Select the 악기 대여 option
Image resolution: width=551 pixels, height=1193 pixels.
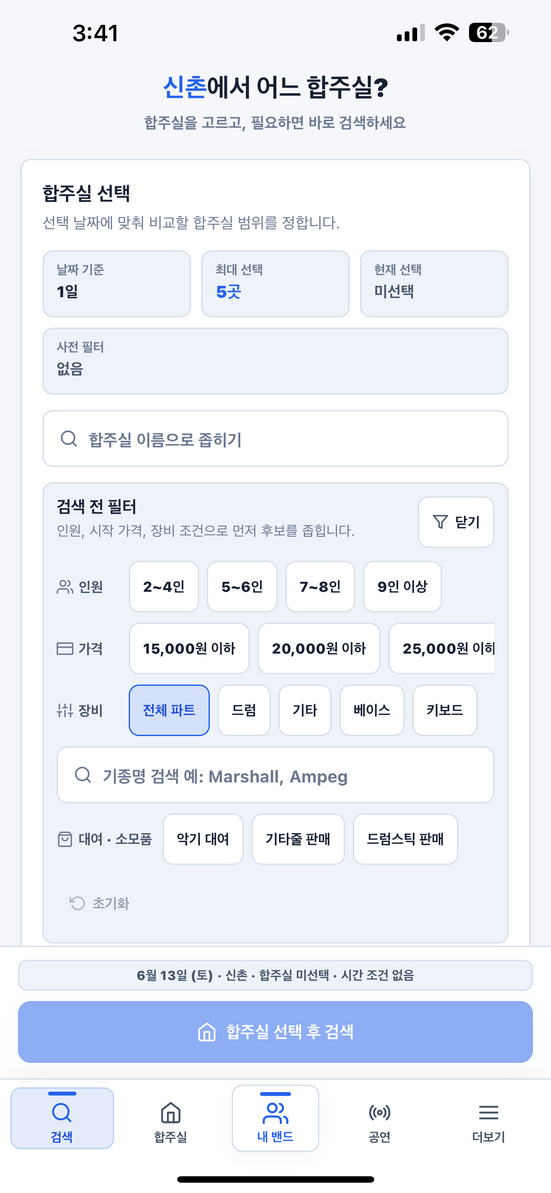pyautogui.click(x=203, y=839)
